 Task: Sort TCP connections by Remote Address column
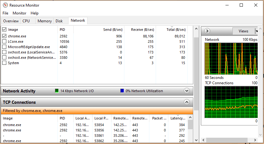tap(121, 118)
